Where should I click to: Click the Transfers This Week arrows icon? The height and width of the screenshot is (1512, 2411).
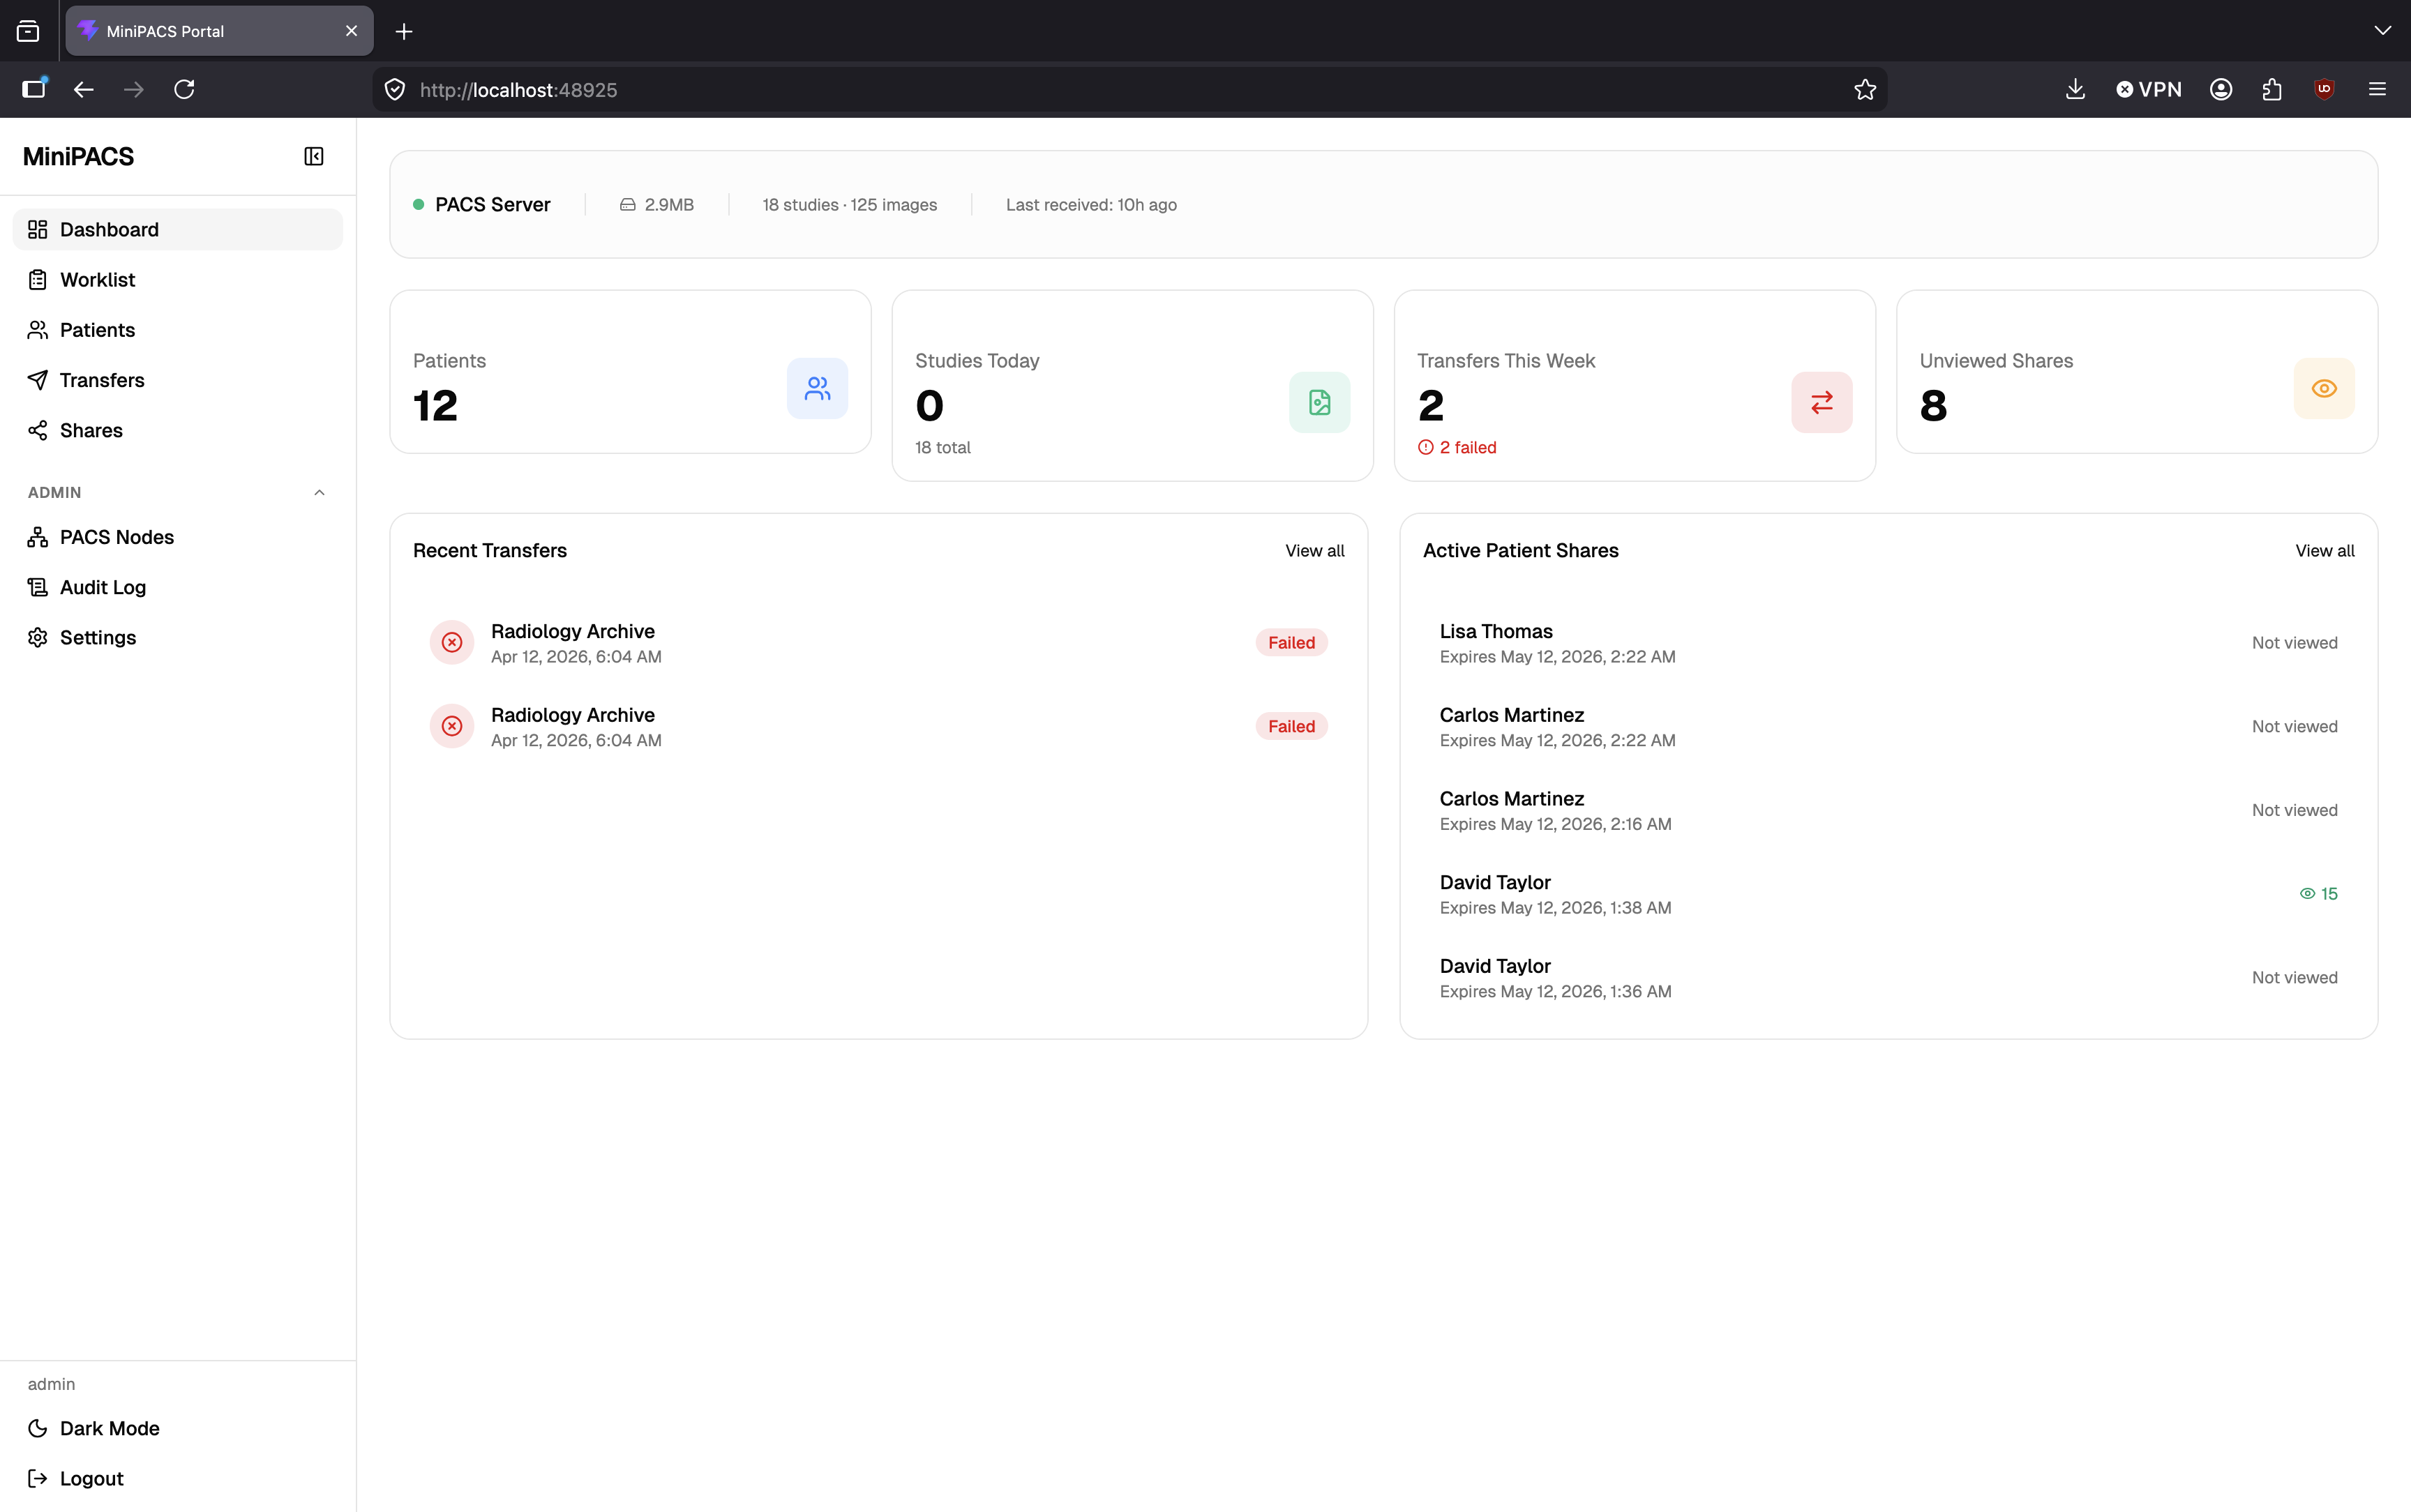tap(1821, 402)
